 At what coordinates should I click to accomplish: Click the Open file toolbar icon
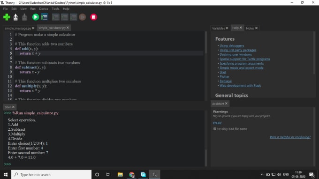[15, 17]
